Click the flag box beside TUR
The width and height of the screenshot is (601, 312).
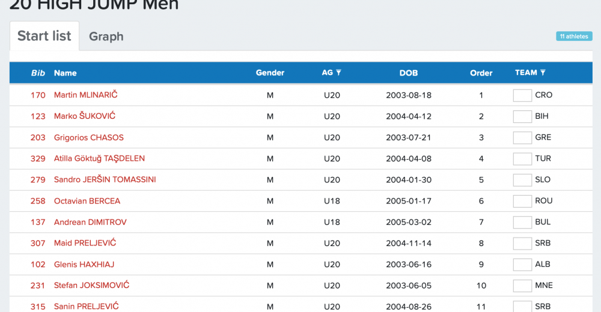pyautogui.click(x=522, y=159)
